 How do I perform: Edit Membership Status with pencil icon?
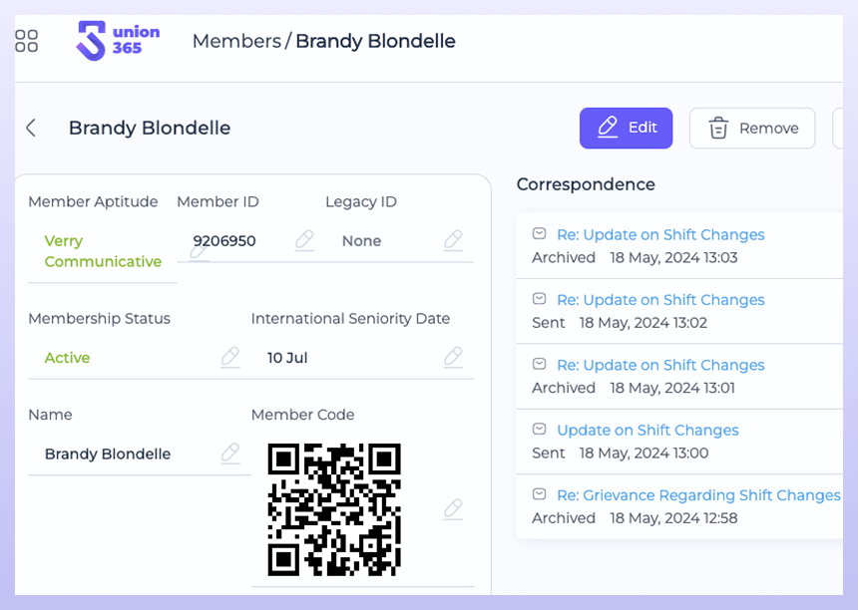230,357
